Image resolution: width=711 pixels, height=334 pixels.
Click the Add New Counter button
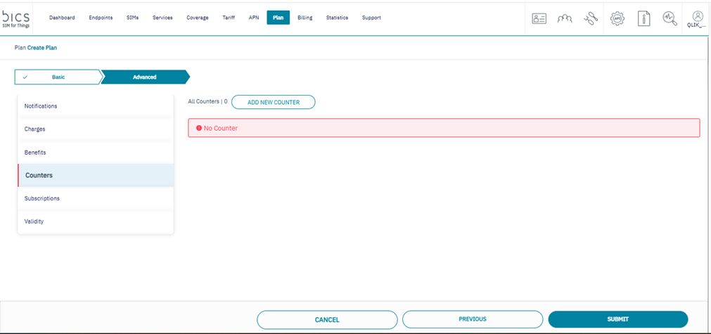pyautogui.click(x=274, y=102)
